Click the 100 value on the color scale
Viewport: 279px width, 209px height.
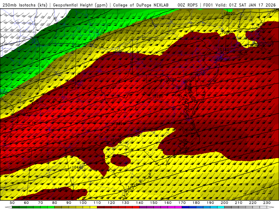coord(83,203)
